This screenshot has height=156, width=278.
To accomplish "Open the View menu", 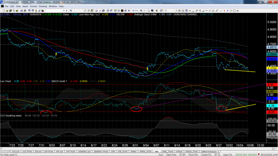I will coord(18,6).
